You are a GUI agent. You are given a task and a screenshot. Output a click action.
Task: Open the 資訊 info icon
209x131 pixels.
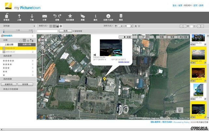coord(95,16)
